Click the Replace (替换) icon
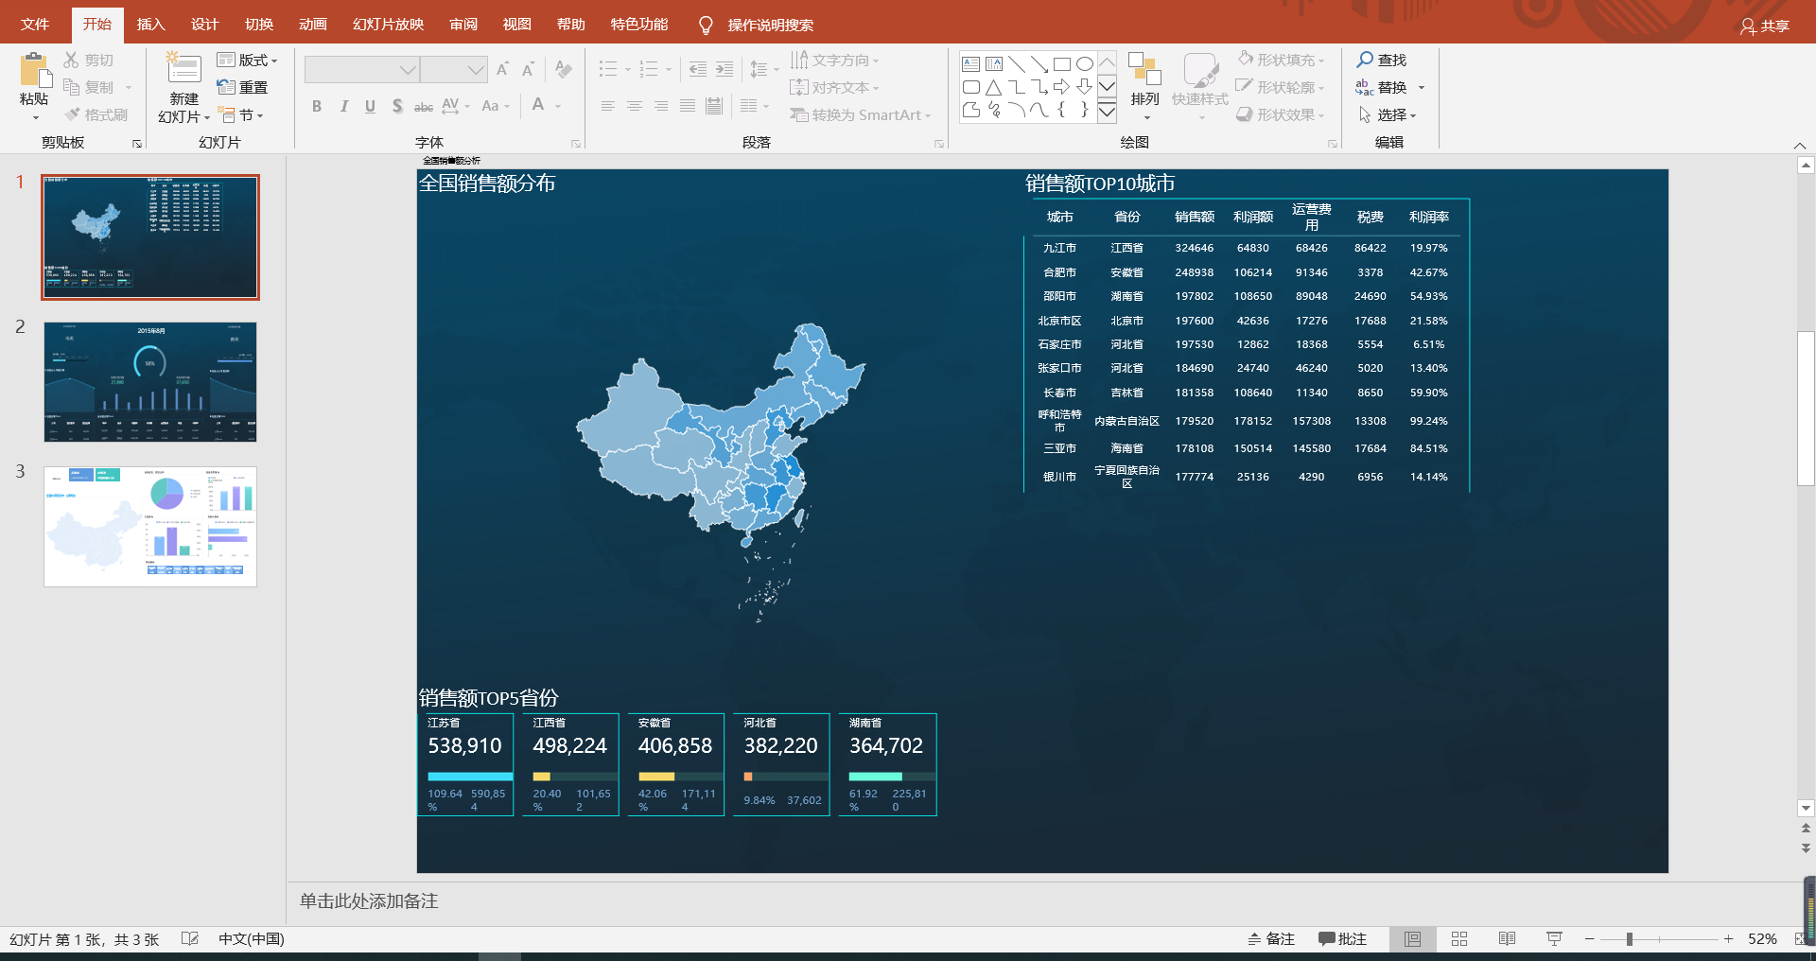This screenshot has width=1816, height=961. [1365, 87]
